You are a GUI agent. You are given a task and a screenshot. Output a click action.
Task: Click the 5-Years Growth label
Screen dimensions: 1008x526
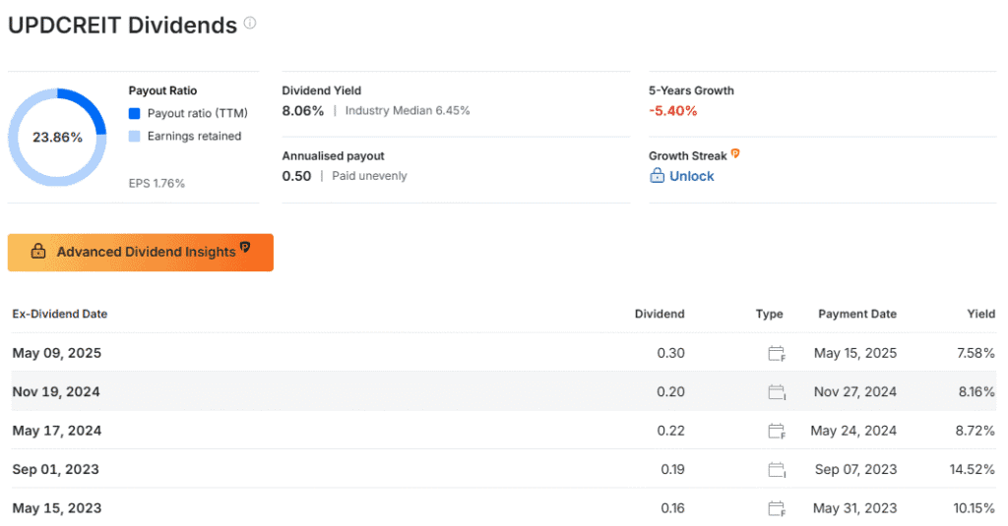(x=691, y=90)
